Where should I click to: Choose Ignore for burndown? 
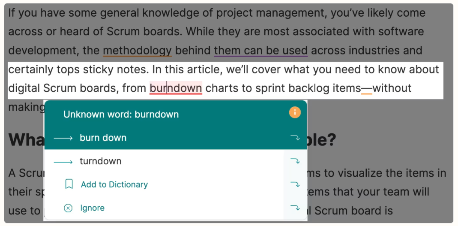tap(92, 208)
